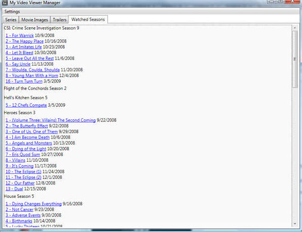
Task: Open episode '16 - Turn Turn Turn'
Action: 24,81
